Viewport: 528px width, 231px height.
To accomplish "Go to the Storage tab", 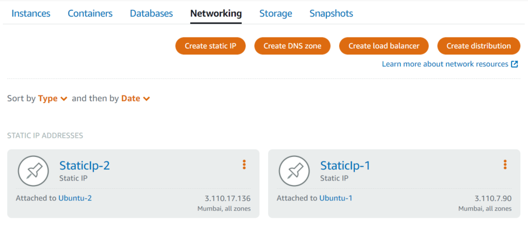I will click(x=275, y=13).
